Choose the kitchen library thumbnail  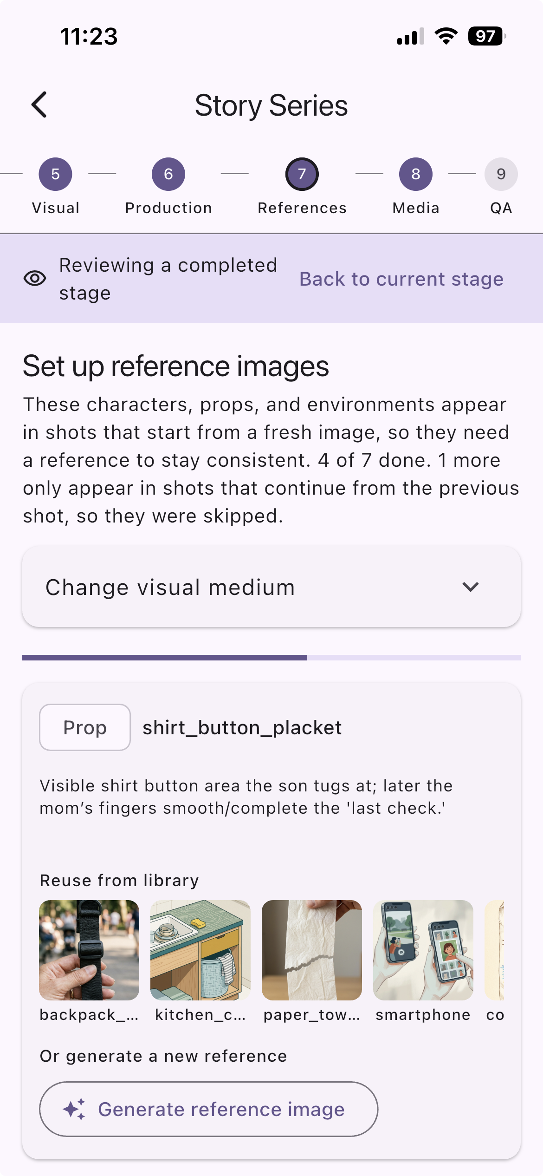(x=200, y=950)
